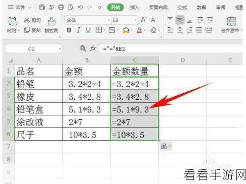Switch to the 插入 tab
The width and height of the screenshot is (246, 184).
click(x=134, y=7)
